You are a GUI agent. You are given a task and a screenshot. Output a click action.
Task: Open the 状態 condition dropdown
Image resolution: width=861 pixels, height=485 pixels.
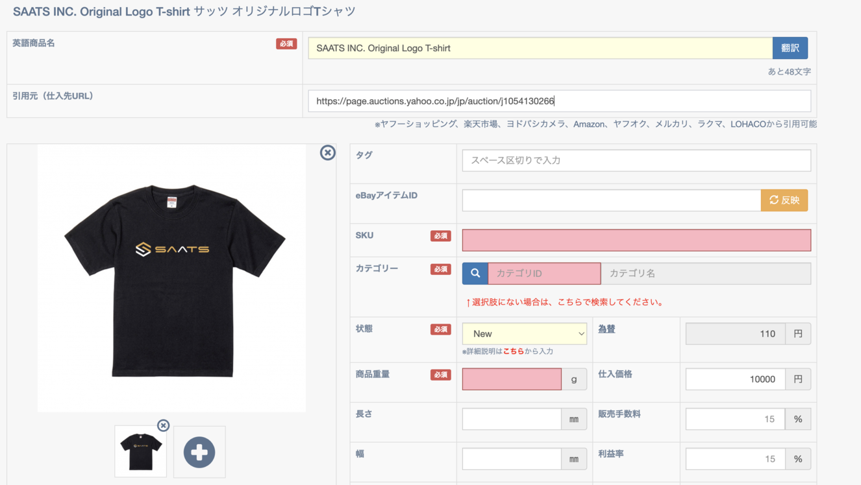(x=524, y=334)
